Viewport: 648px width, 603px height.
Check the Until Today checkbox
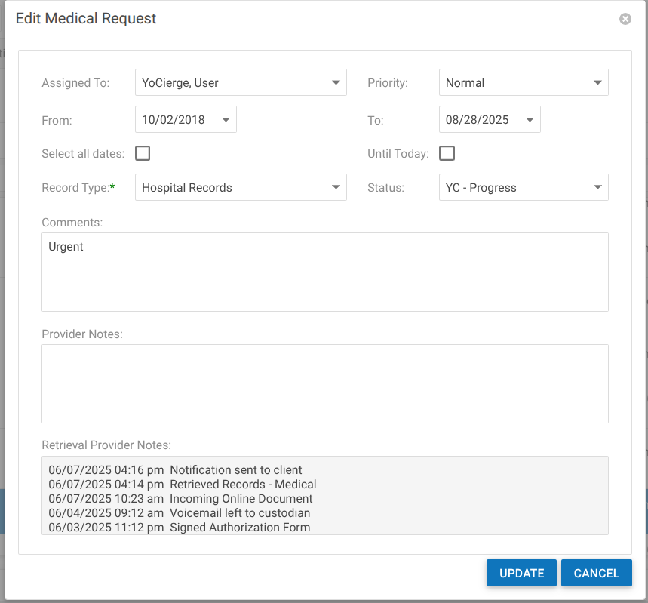pyautogui.click(x=447, y=154)
